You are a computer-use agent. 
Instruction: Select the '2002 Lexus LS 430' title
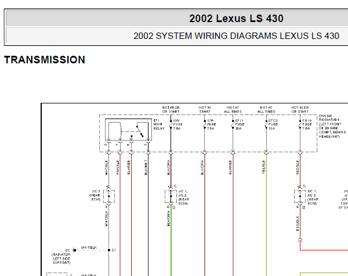[236, 19]
